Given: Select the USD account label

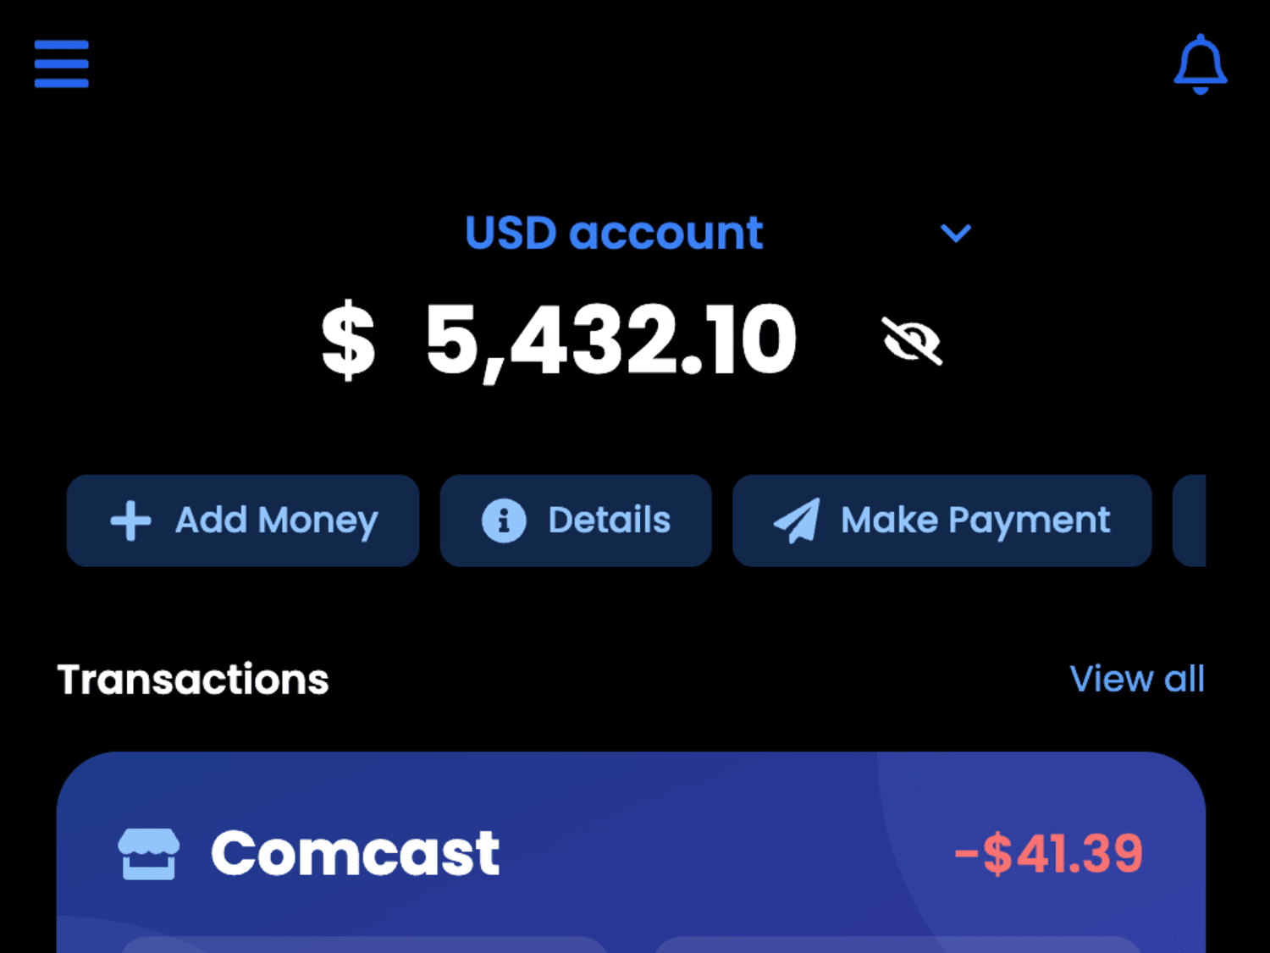Looking at the screenshot, I should click(x=614, y=233).
